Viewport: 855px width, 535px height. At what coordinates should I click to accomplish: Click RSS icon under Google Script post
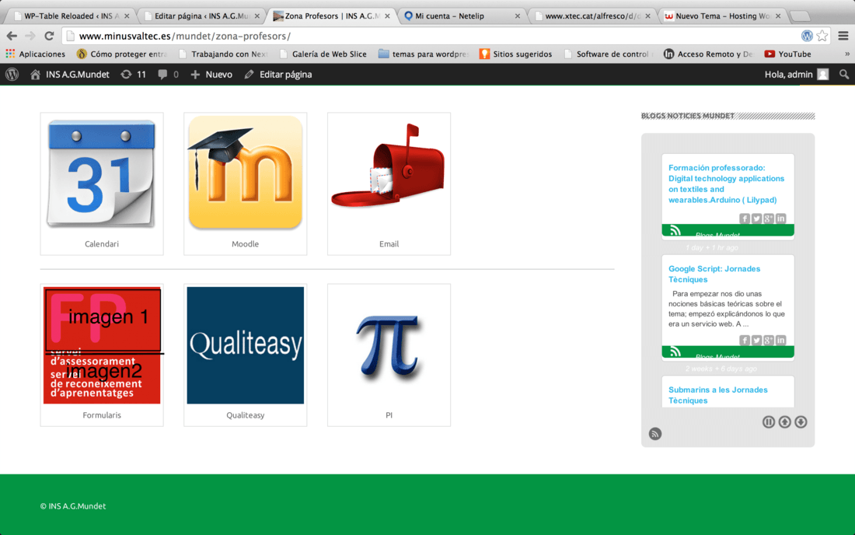pos(675,351)
